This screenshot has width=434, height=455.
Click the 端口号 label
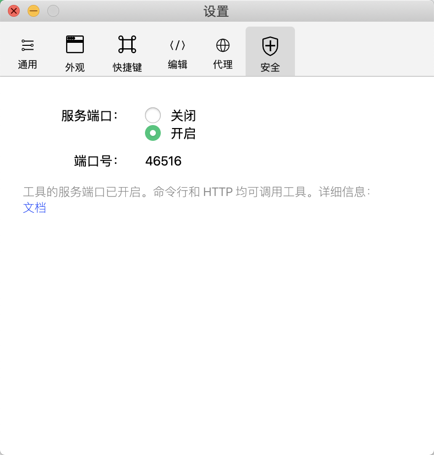click(x=96, y=161)
